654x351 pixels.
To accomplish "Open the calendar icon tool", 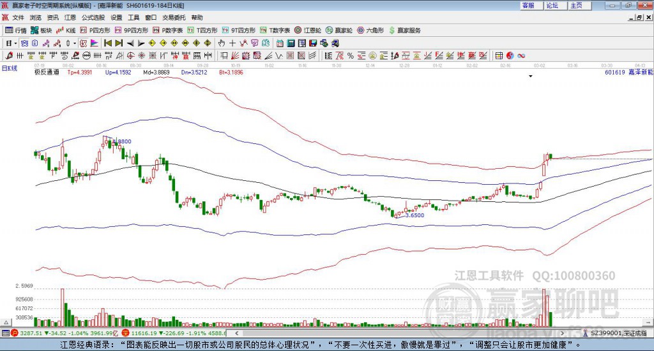I will tap(280, 43).
